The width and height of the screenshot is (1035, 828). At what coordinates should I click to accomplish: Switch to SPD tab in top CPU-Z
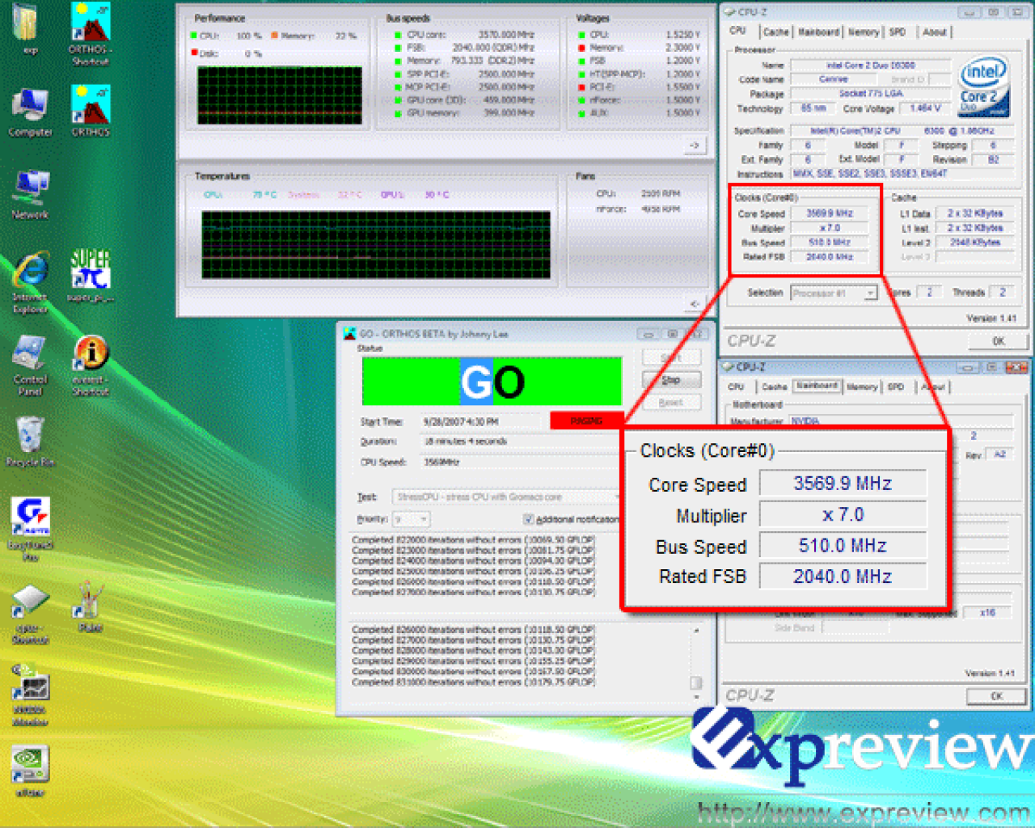tap(898, 32)
